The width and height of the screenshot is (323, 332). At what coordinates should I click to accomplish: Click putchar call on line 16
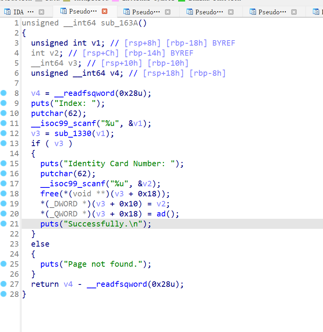pos(57,174)
